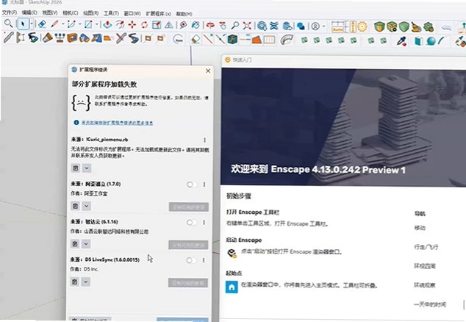
Task: Toggle the 阿亚建立 (1.7.0) extension switch
Action: click(x=192, y=185)
